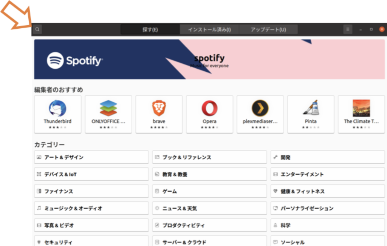This screenshot has width=387, height=246.
Task: Open the ニュース＆天気 category
Action: pyautogui.click(x=209, y=208)
